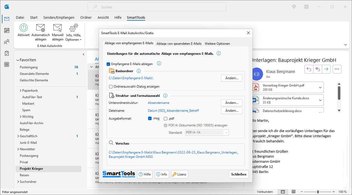Expand the Wichtig folder

(x=21, y=117)
